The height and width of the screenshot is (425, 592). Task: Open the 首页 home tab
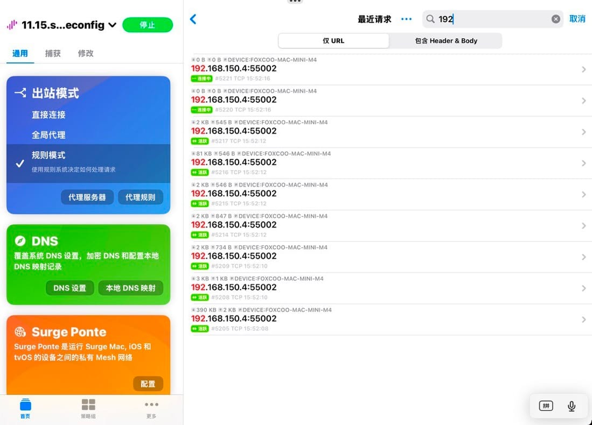25,408
